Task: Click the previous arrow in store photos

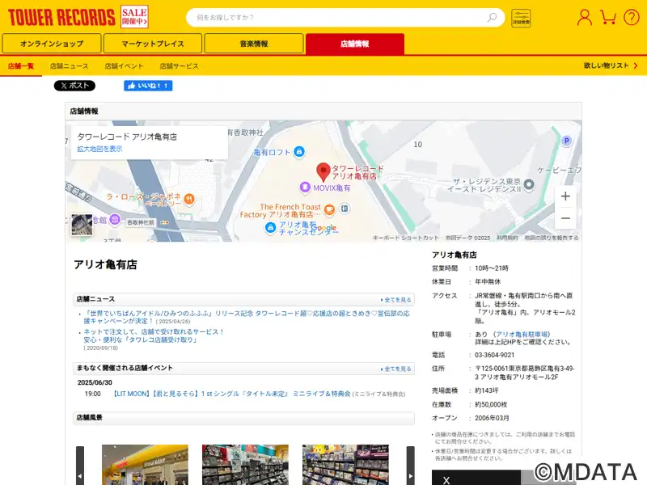Action: click(x=80, y=466)
